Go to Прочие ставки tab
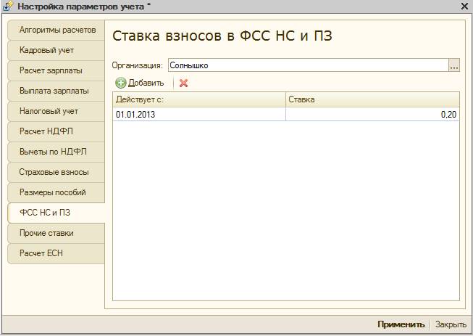This screenshot has height=336, width=473. pyautogui.click(x=56, y=233)
